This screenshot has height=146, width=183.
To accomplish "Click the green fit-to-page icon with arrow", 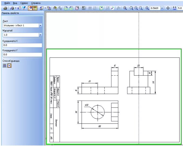I will 101,8.
